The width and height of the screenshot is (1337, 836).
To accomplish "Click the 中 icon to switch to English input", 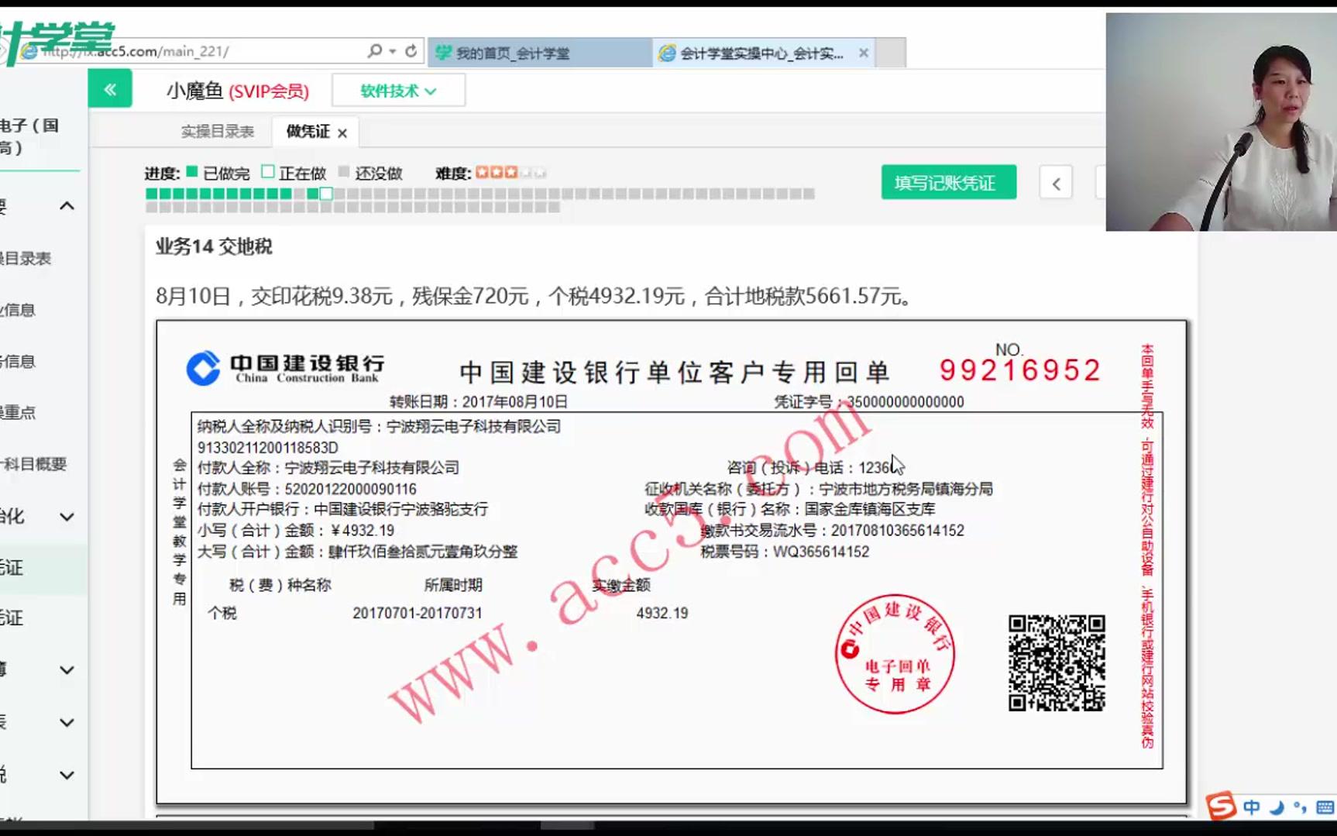I will [1252, 807].
